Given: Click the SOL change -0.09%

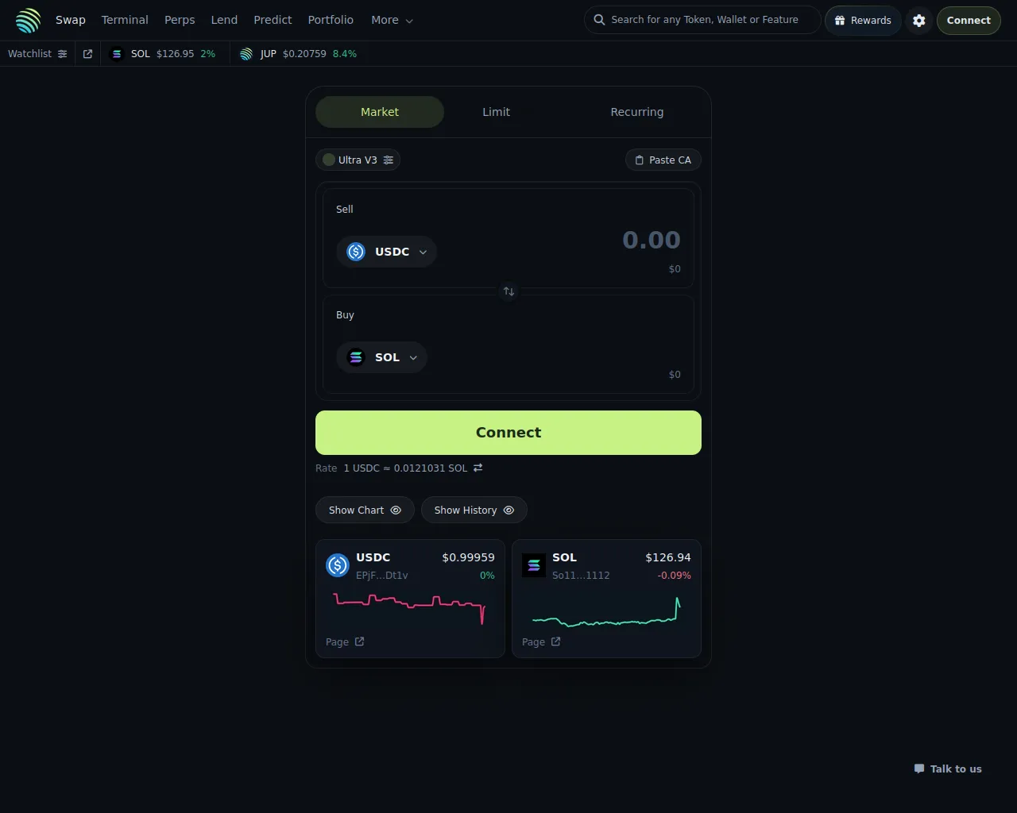Looking at the screenshot, I should (x=675, y=576).
